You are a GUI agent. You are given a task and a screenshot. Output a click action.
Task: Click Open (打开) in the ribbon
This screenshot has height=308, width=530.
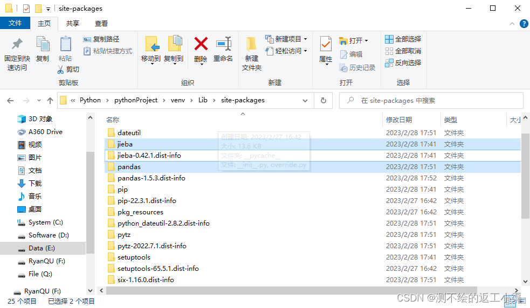(353, 41)
